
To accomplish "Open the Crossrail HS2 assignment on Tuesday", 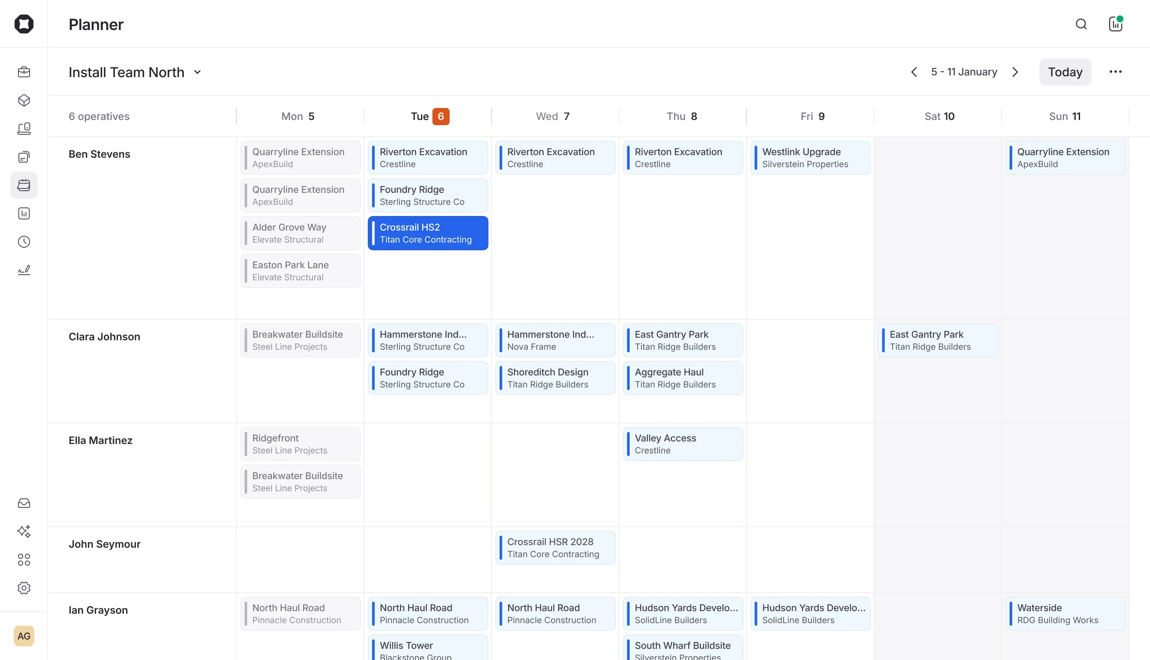I will tap(427, 233).
